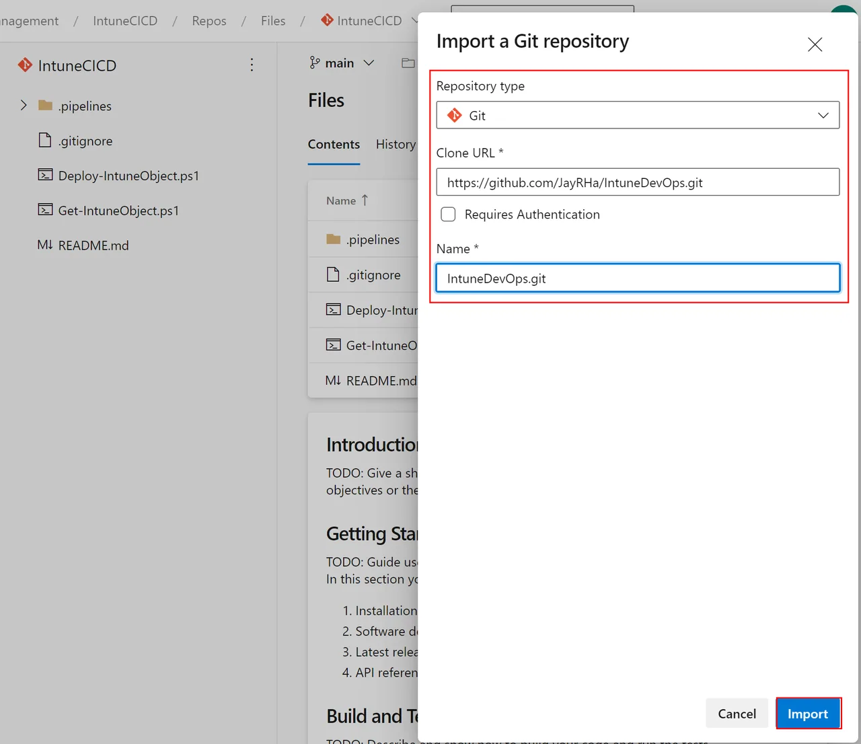The image size is (861, 744).
Task: Open Get-IntuneObject.ps1 in the sidebar tree
Action: click(x=118, y=211)
